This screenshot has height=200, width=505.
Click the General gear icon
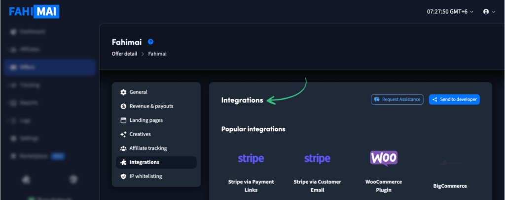(x=123, y=92)
